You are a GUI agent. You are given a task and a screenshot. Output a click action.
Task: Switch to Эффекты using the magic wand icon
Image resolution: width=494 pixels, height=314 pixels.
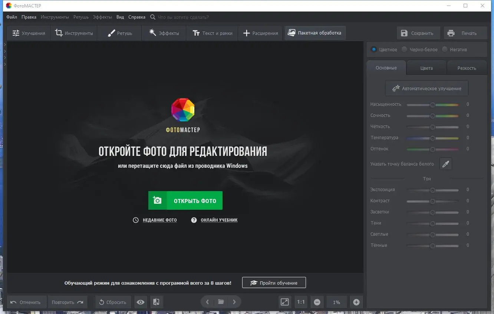[152, 33]
